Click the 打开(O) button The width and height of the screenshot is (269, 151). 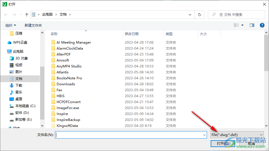click(223, 144)
